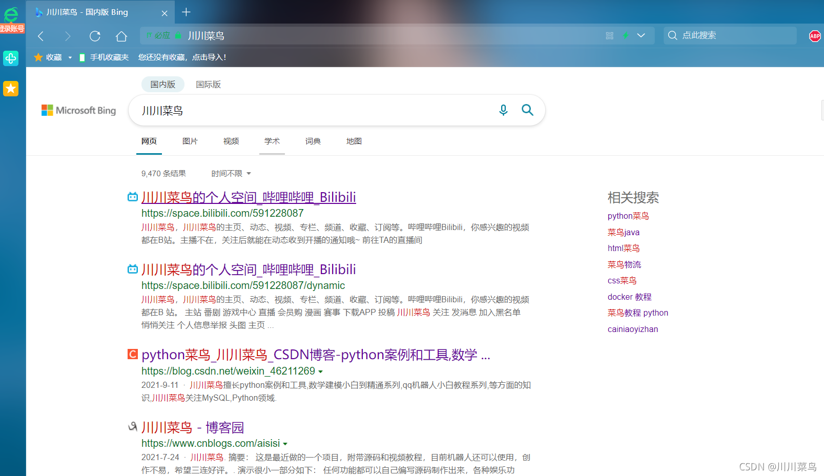Image resolution: width=824 pixels, height=476 pixels.
Task: Click the green lightning icon in address bar
Action: (x=626, y=35)
